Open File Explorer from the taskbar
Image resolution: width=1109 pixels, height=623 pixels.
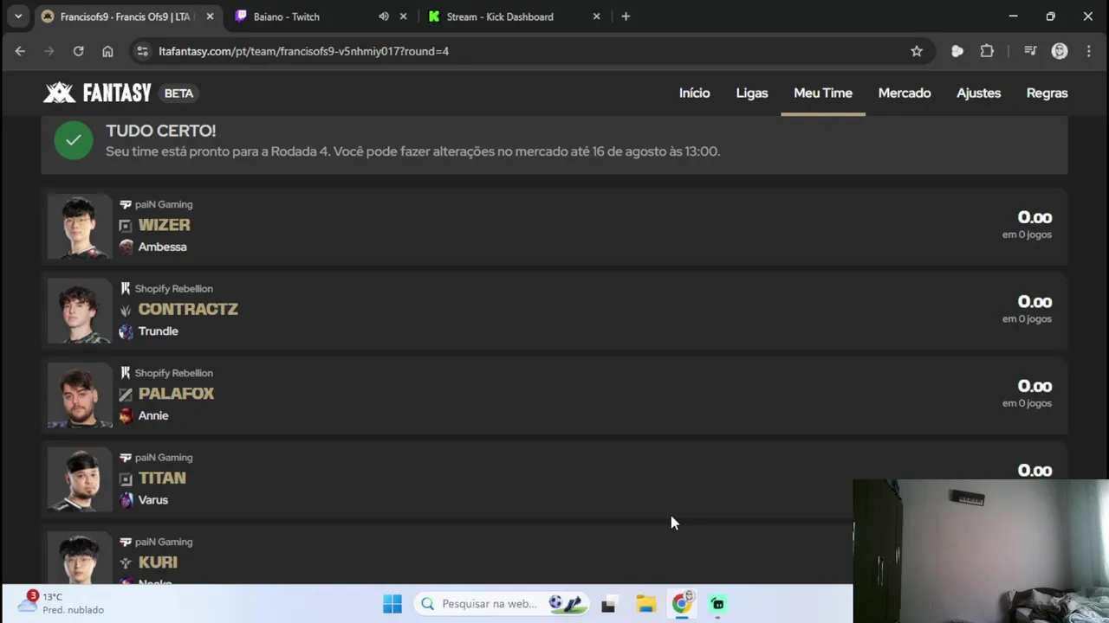pyautogui.click(x=645, y=604)
